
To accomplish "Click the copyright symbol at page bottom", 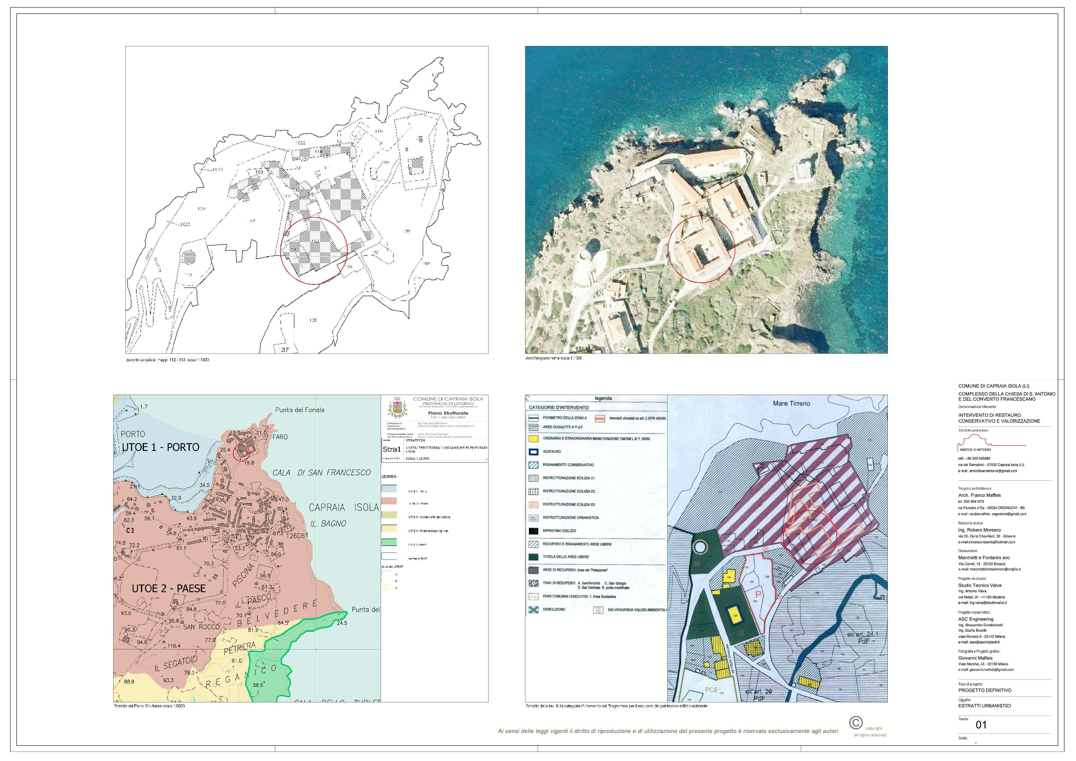I will [855, 723].
